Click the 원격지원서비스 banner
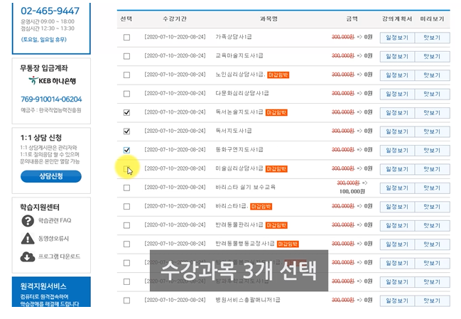The width and height of the screenshot is (461, 319). pos(51,292)
